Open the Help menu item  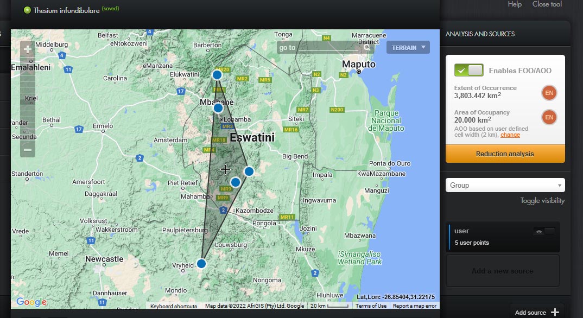click(x=515, y=4)
